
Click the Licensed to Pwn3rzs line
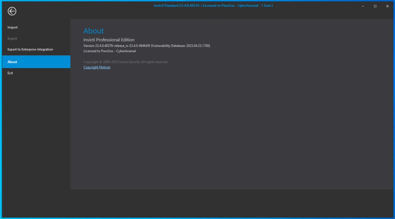110,51
